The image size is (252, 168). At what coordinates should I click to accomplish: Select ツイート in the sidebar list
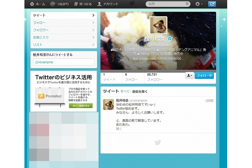pos(64,15)
